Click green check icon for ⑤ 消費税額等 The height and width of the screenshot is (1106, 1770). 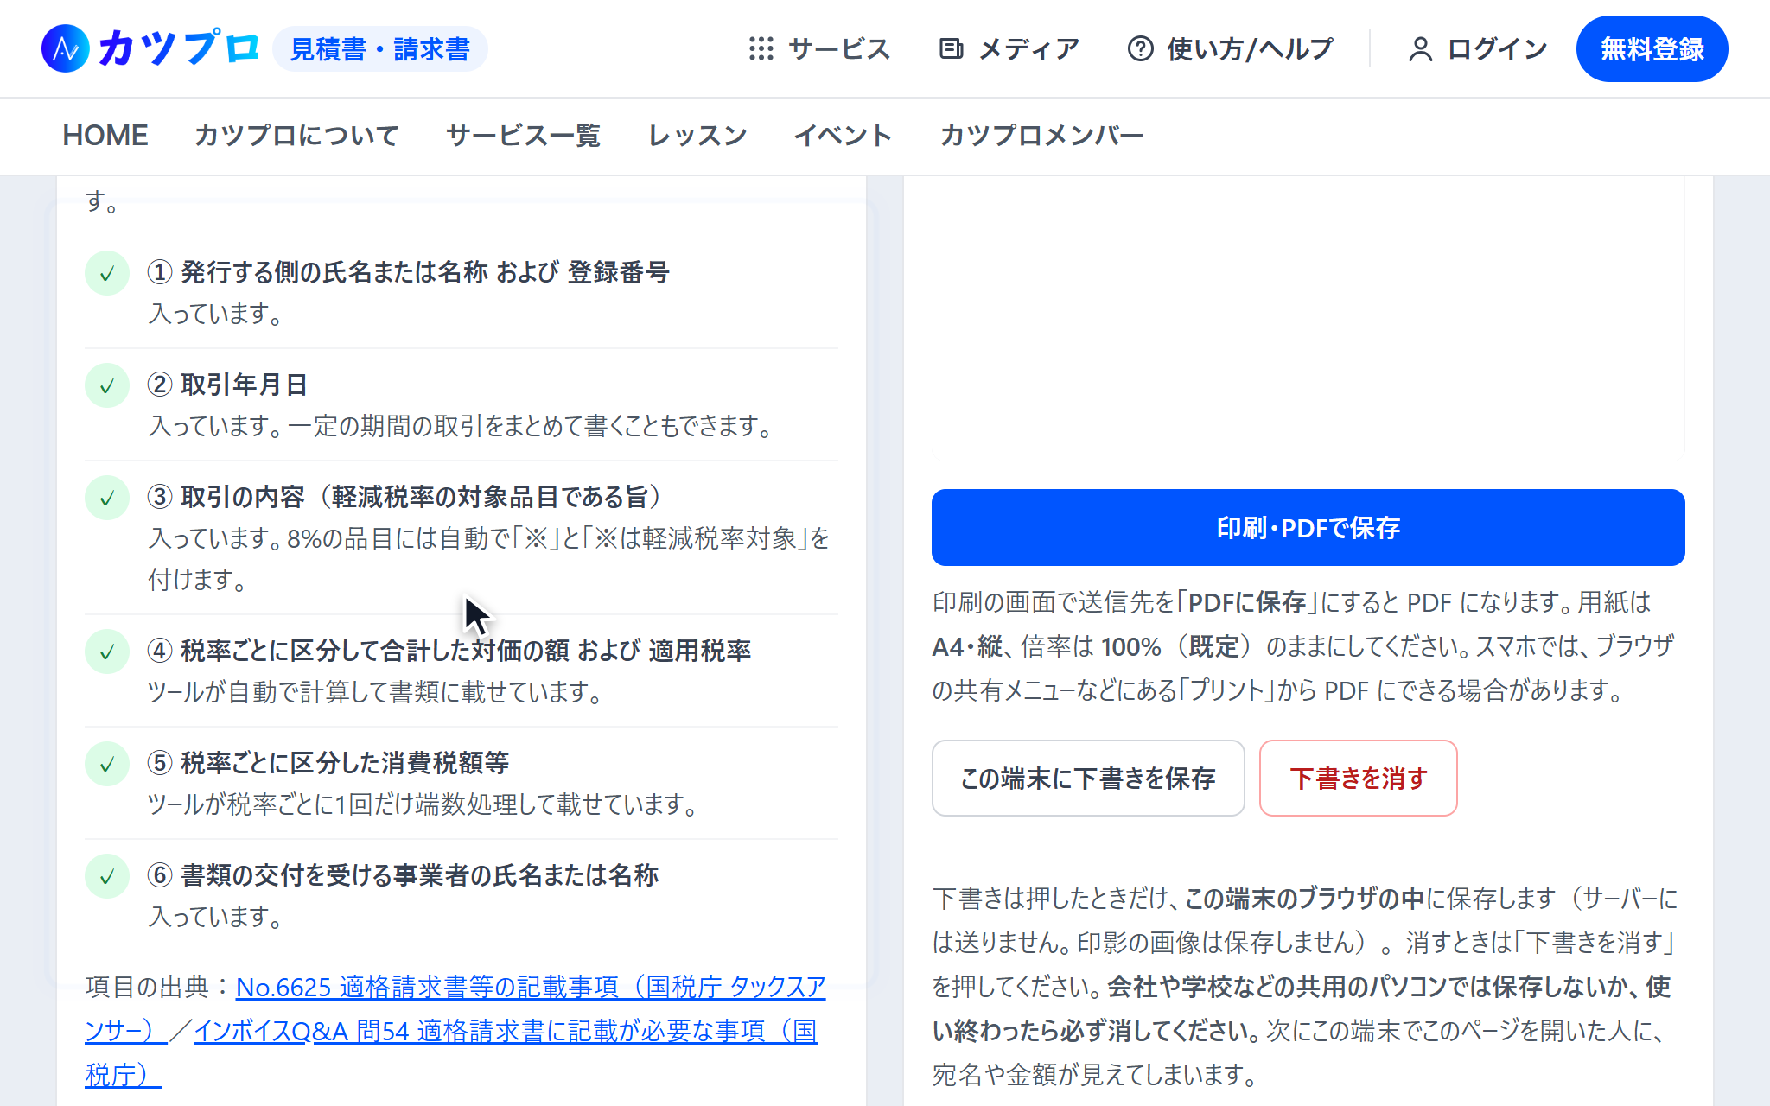[x=107, y=764]
